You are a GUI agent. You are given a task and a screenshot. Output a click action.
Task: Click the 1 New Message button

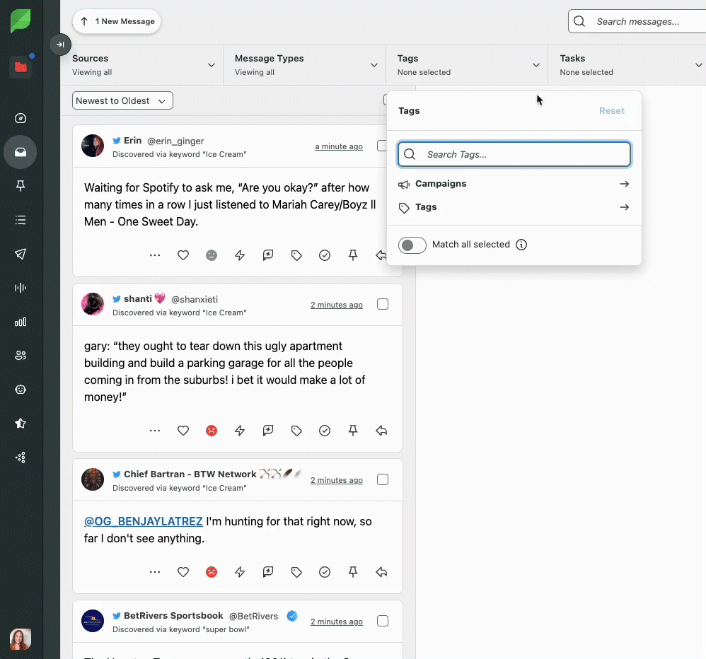click(117, 21)
